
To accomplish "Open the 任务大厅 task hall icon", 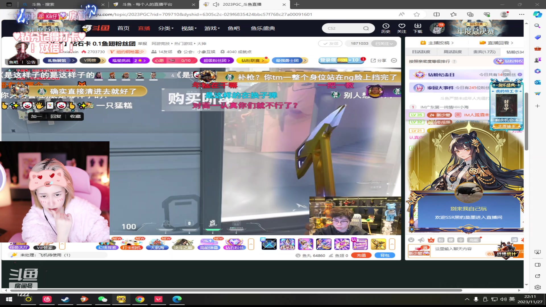I will (x=18, y=246).
